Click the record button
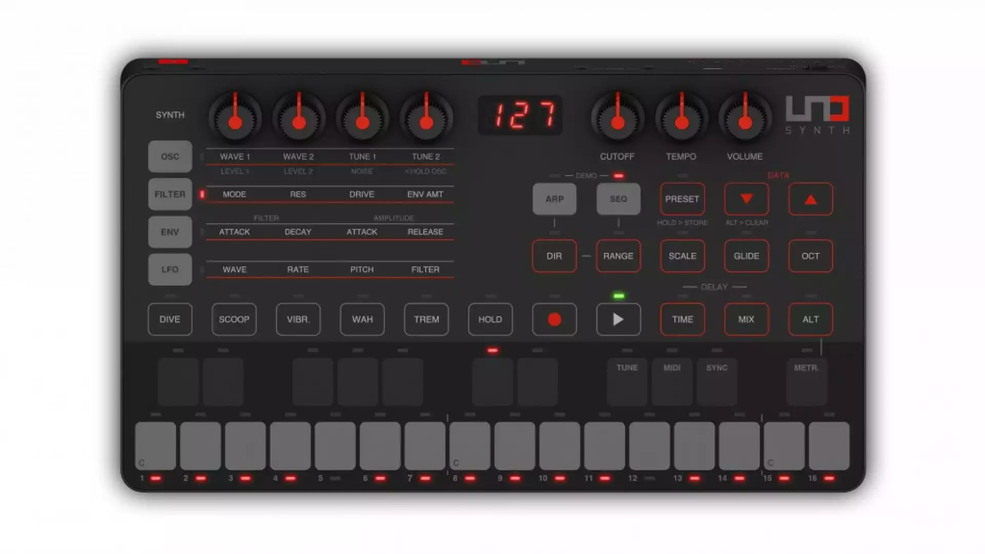Viewport: 985px width, 554px height. tap(554, 319)
